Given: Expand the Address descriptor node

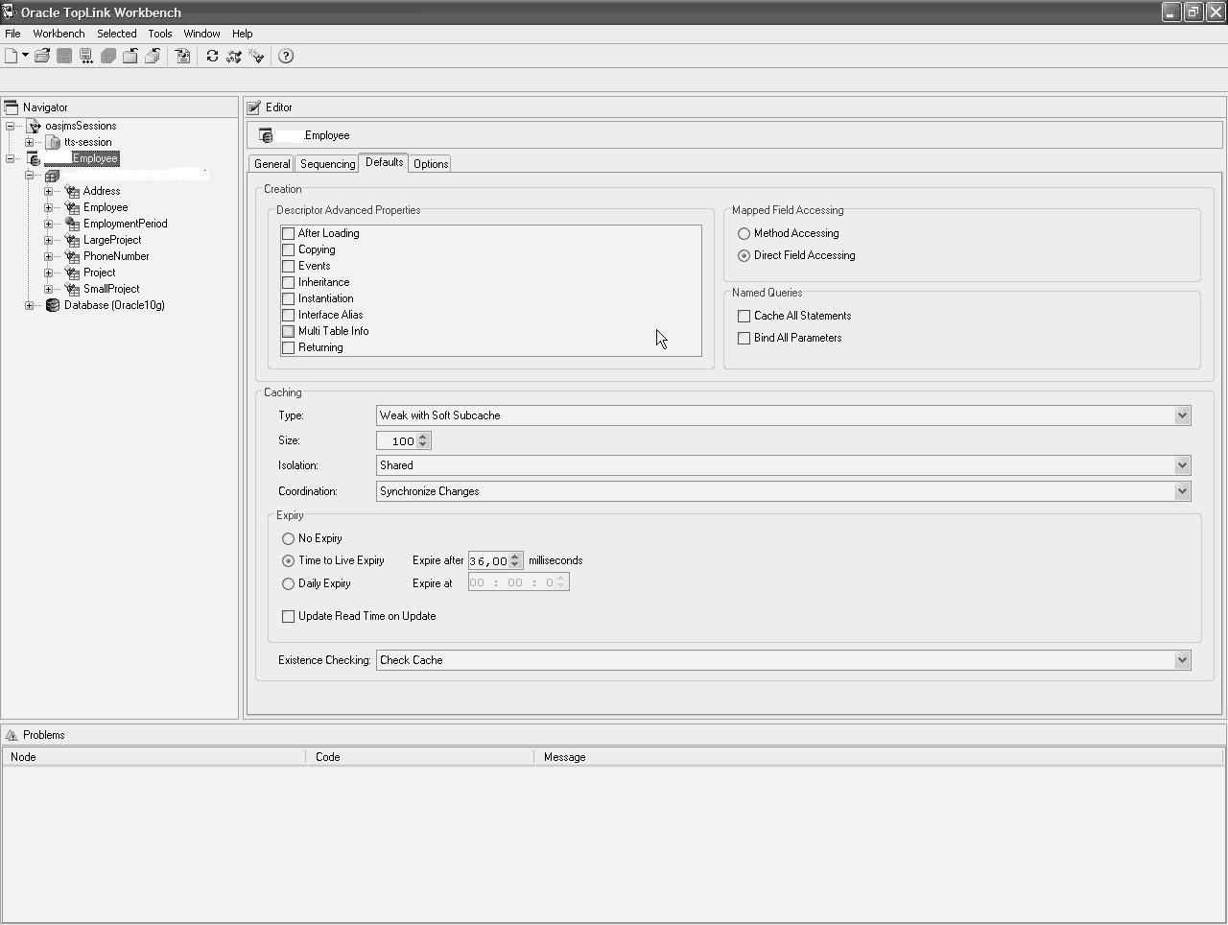Looking at the screenshot, I should point(48,191).
